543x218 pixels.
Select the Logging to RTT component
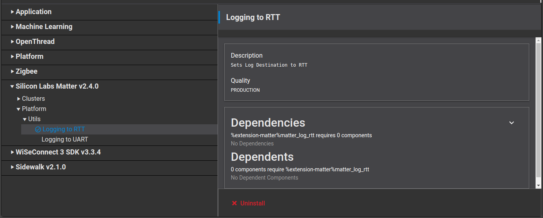click(x=64, y=129)
